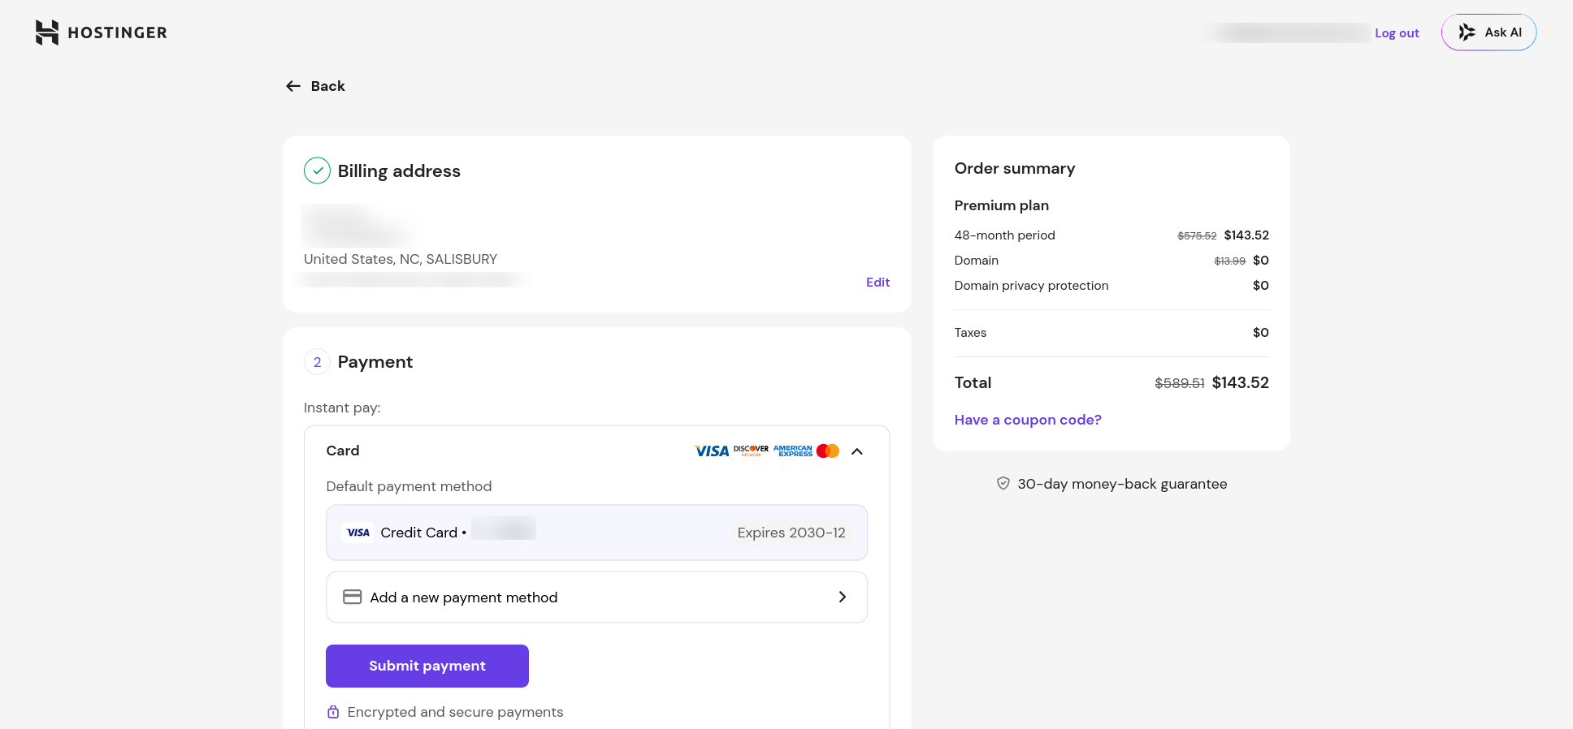This screenshot has width=1573, height=729.
Task: Click the Billing address green checkmark icon
Action: [317, 170]
